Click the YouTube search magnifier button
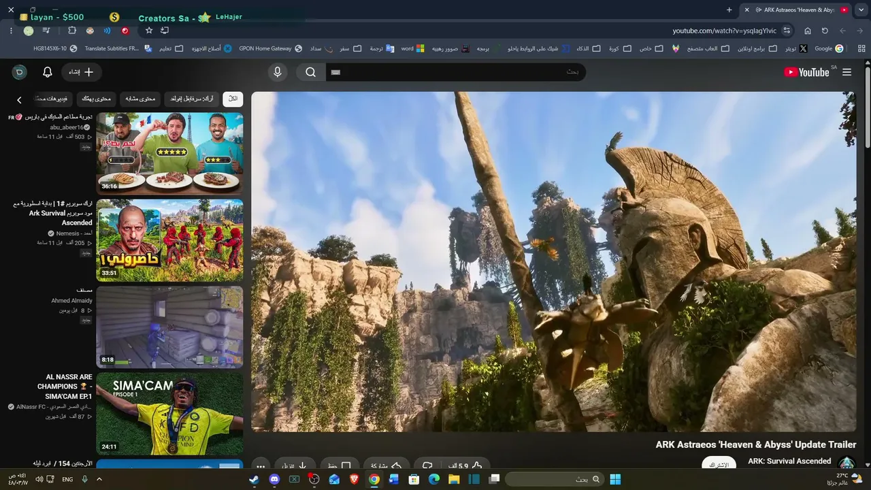This screenshot has height=490, width=871. pos(311,72)
